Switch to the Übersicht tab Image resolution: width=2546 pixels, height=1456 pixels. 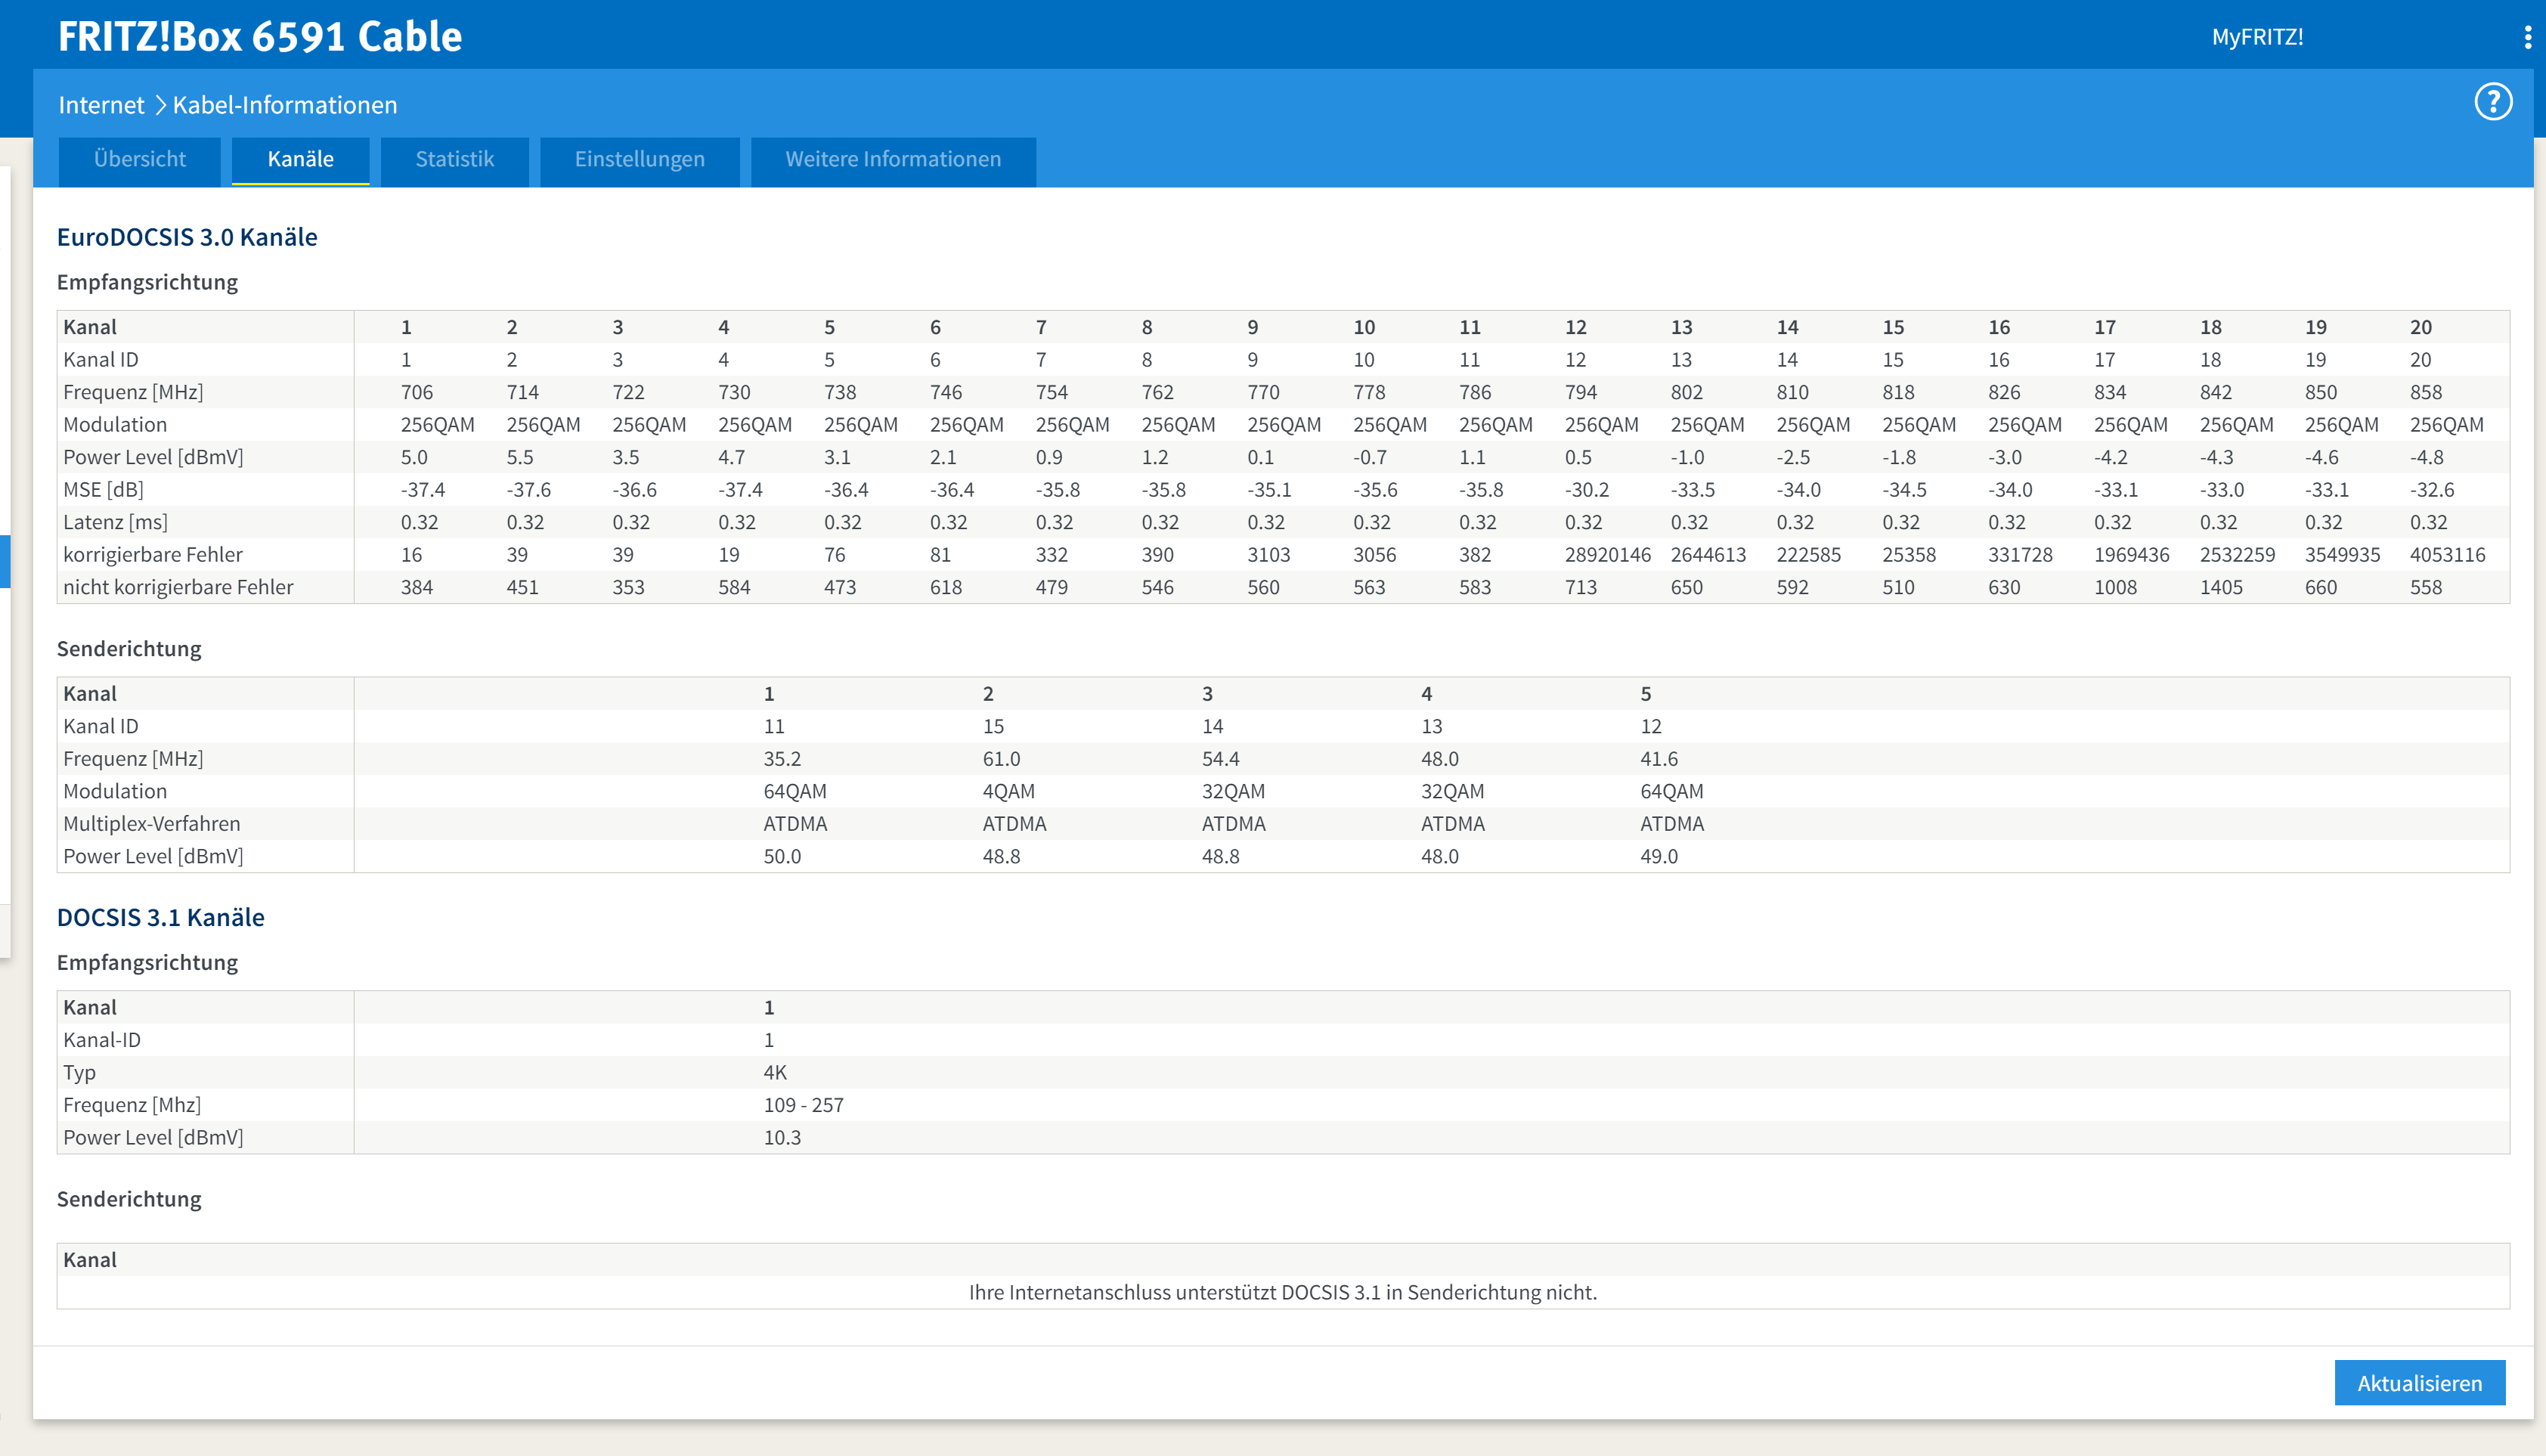139,160
